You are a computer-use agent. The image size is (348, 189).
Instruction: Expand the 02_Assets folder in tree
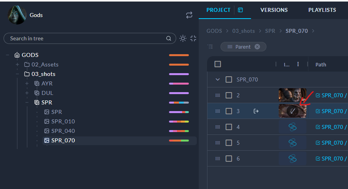(x=17, y=64)
